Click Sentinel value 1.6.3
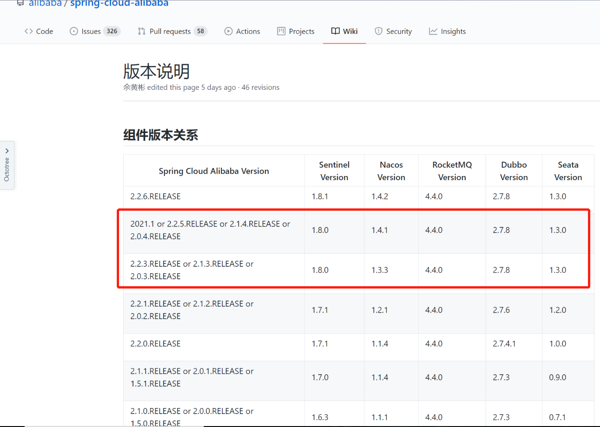Screen dimensions: 600x427 320,417
